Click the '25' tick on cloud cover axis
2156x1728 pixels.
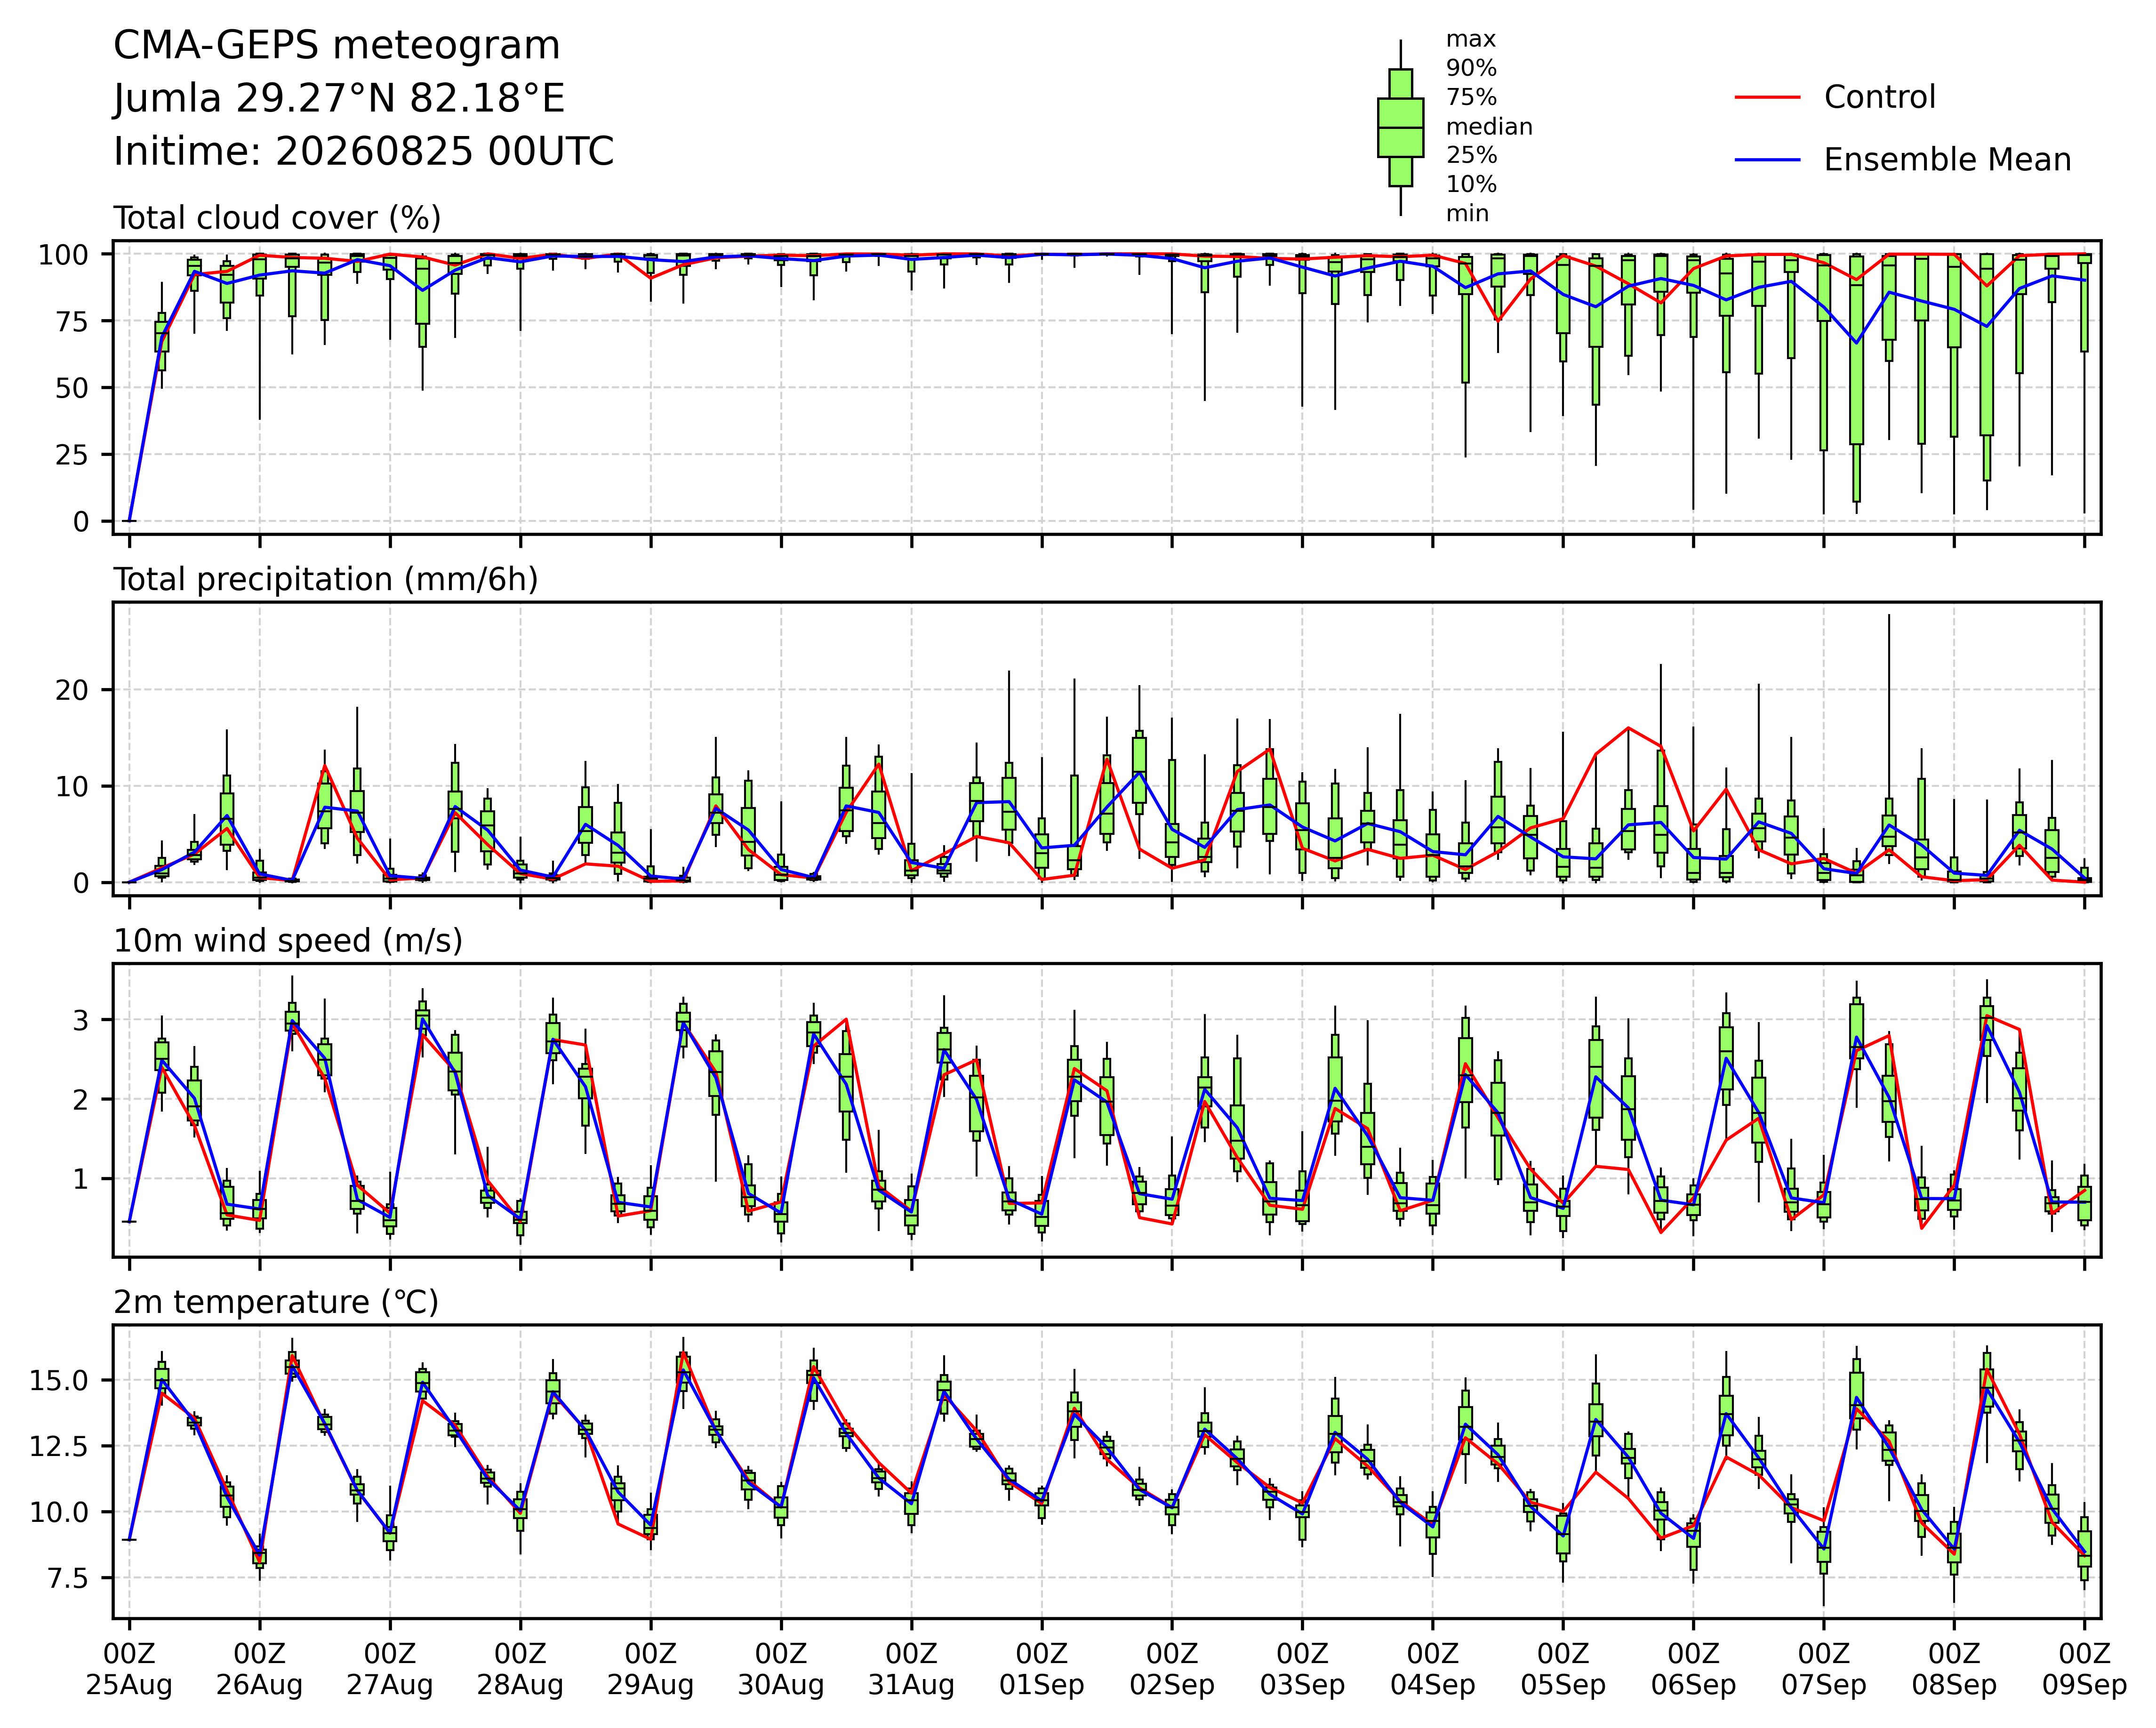tap(72, 455)
